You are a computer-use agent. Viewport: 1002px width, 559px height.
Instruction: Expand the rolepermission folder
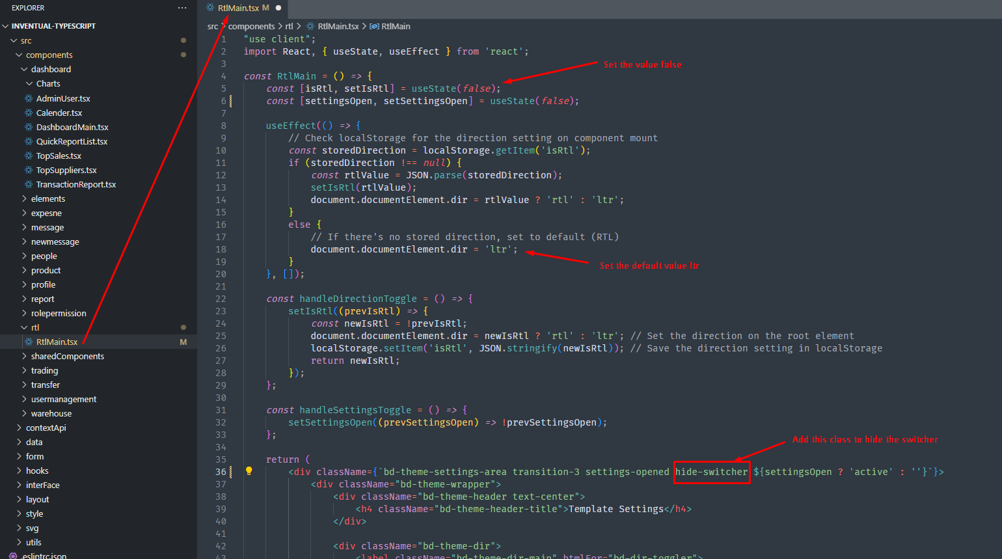coord(24,313)
